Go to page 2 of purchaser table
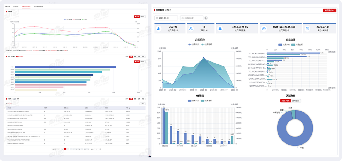This screenshot has width=342, height=161. [x=68, y=149]
